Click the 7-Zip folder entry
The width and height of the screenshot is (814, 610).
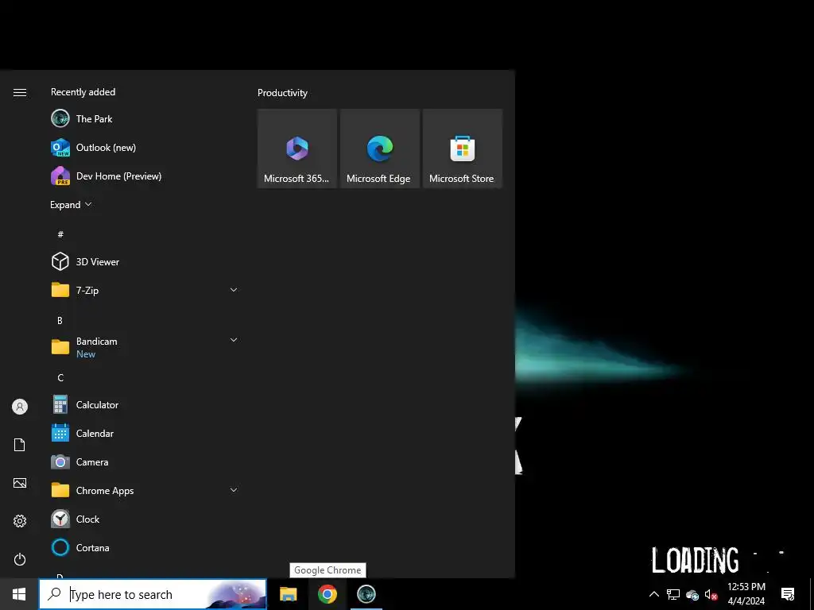[145, 290]
